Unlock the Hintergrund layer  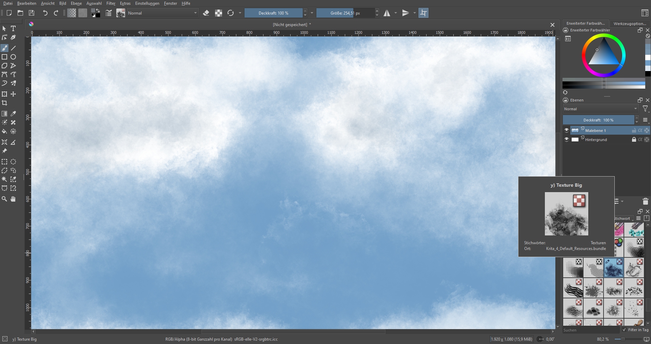click(634, 139)
